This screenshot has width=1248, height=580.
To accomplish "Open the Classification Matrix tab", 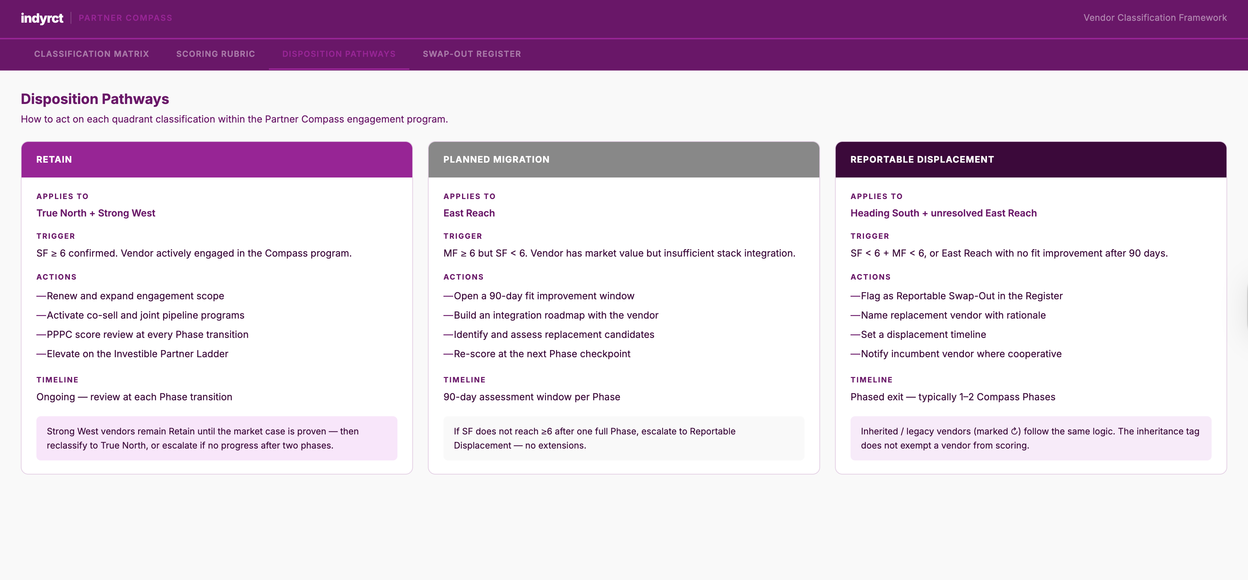I will [x=92, y=54].
